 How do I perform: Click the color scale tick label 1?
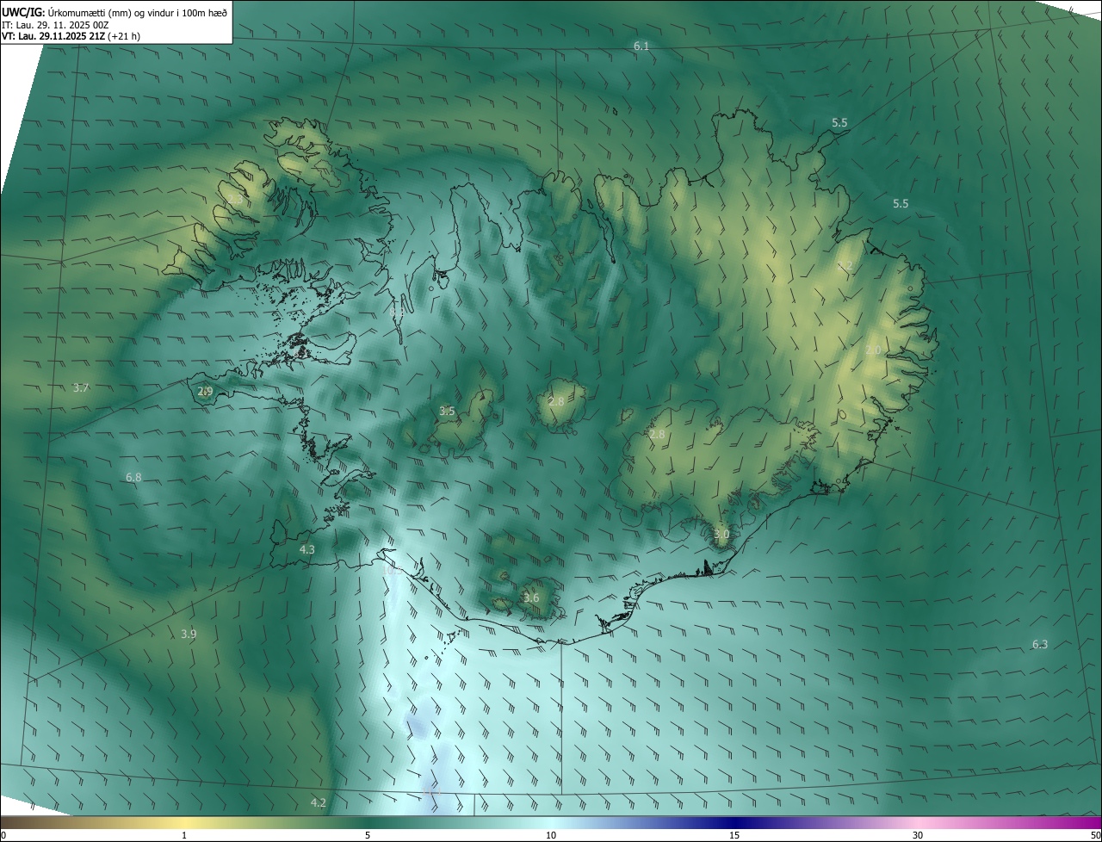pyautogui.click(x=184, y=836)
